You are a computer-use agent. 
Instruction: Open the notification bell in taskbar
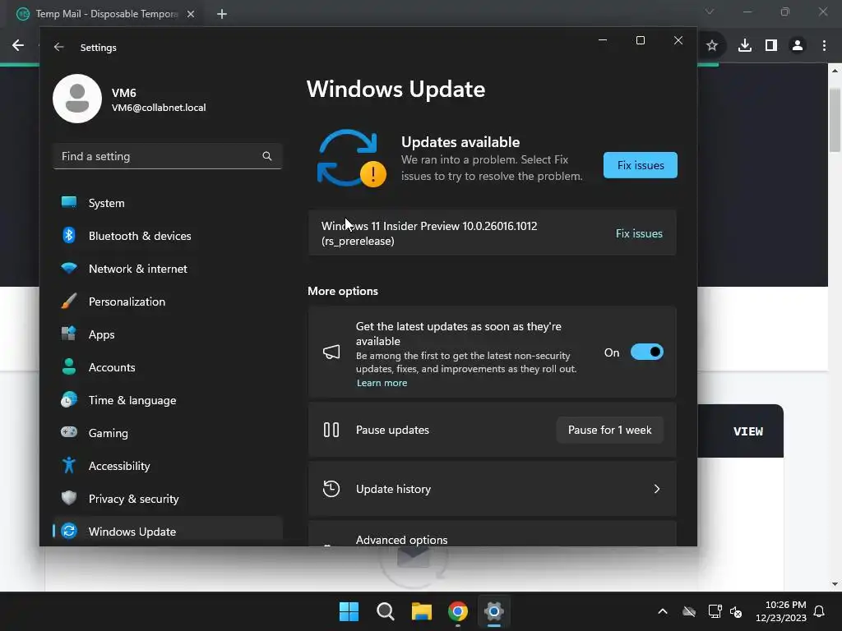pos(819,611)
